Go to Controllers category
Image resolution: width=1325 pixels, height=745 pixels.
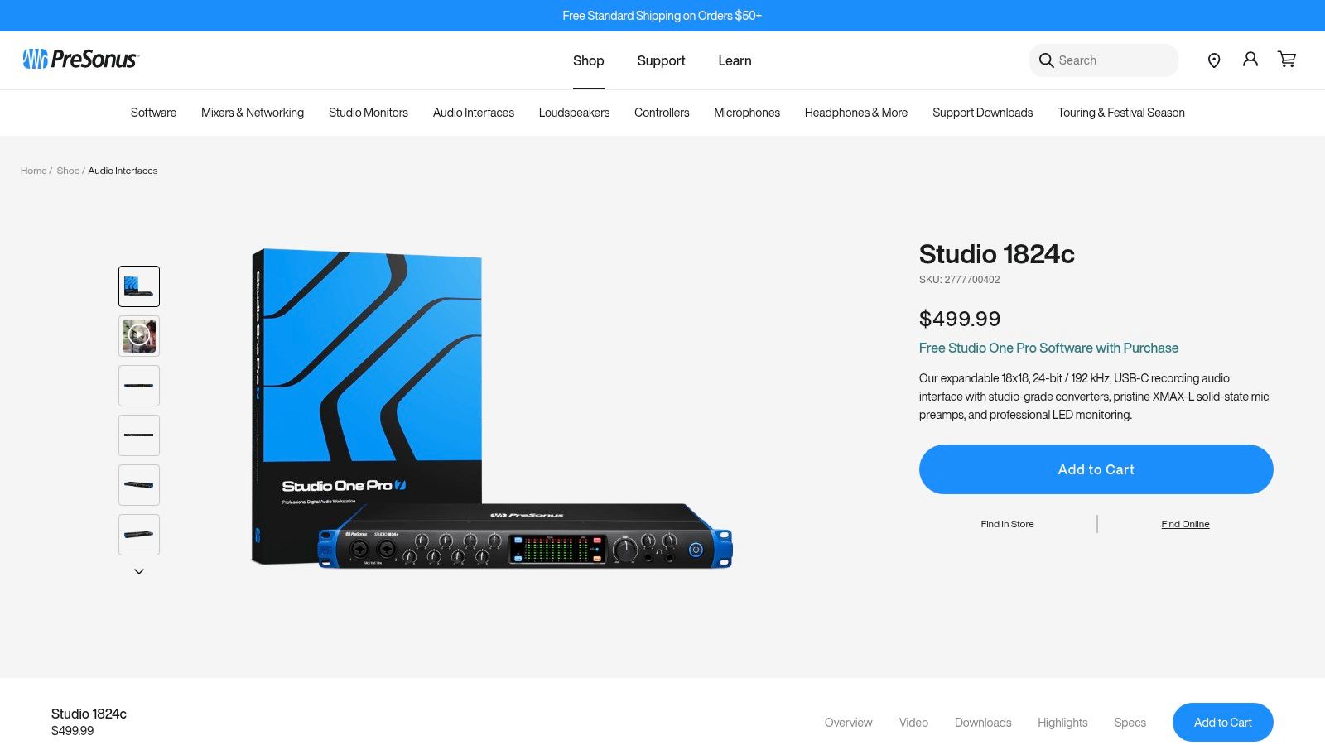pos(662,113)
